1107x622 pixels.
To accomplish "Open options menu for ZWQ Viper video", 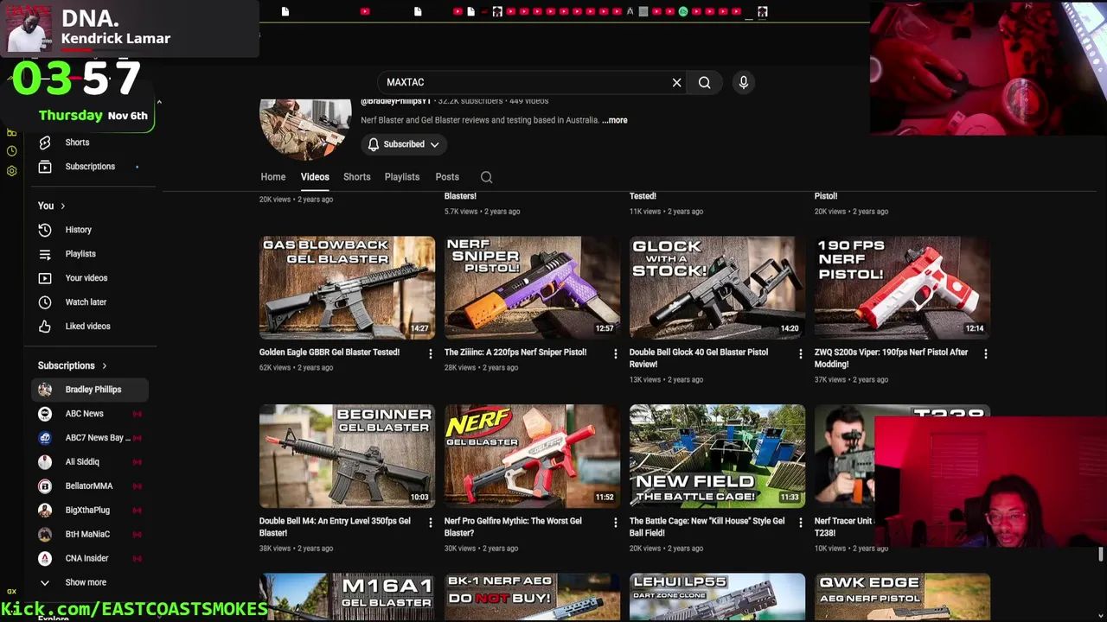I will click(985, 353).
